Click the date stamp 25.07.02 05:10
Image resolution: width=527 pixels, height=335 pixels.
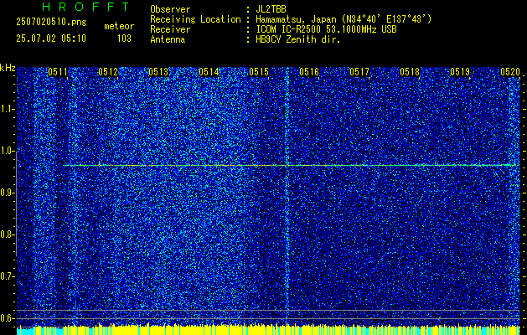pyautogui.click(x=51, y=39)
